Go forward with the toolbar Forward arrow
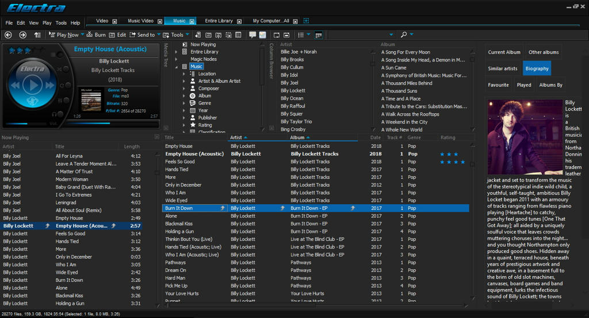The width and height of the screenshot is (589, 318). click(x=22, y=35)
